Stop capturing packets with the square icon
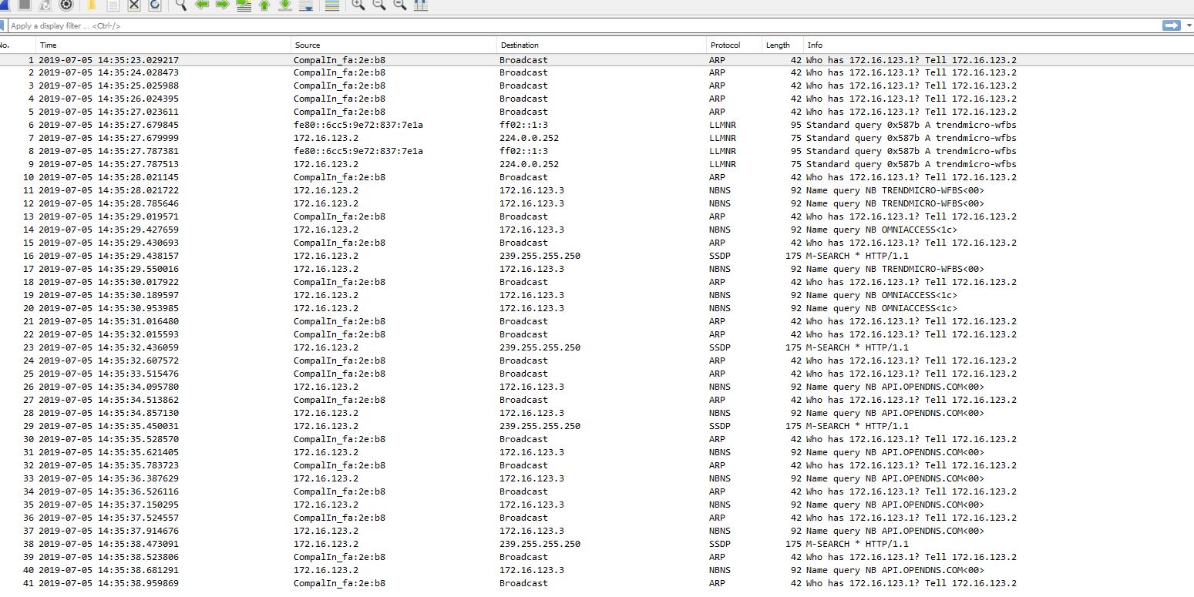1194x597 pixels. [x=24, y=5]
